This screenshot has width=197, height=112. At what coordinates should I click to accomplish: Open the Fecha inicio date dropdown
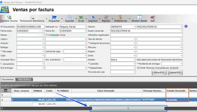click(43, 31)
